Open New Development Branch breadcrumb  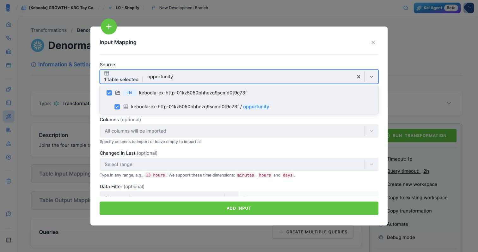pos(184,8)
